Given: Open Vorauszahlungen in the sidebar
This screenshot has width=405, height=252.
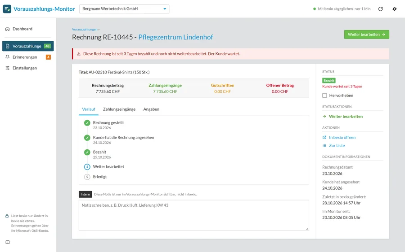Looking at the screenshot, I should [28, 46].
